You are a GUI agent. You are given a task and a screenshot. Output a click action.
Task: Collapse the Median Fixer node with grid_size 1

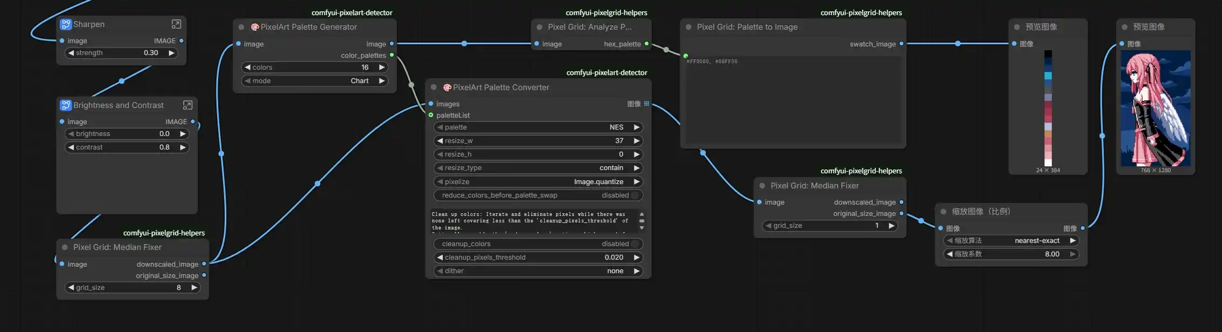point(762,186)
